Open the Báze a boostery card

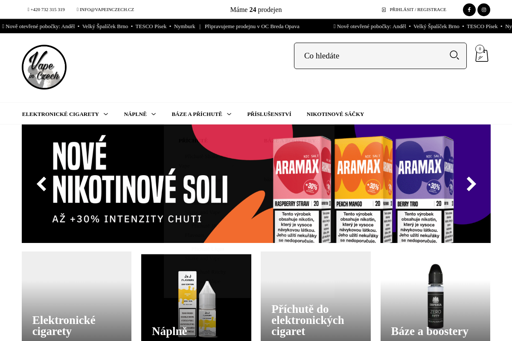[435, 296]
